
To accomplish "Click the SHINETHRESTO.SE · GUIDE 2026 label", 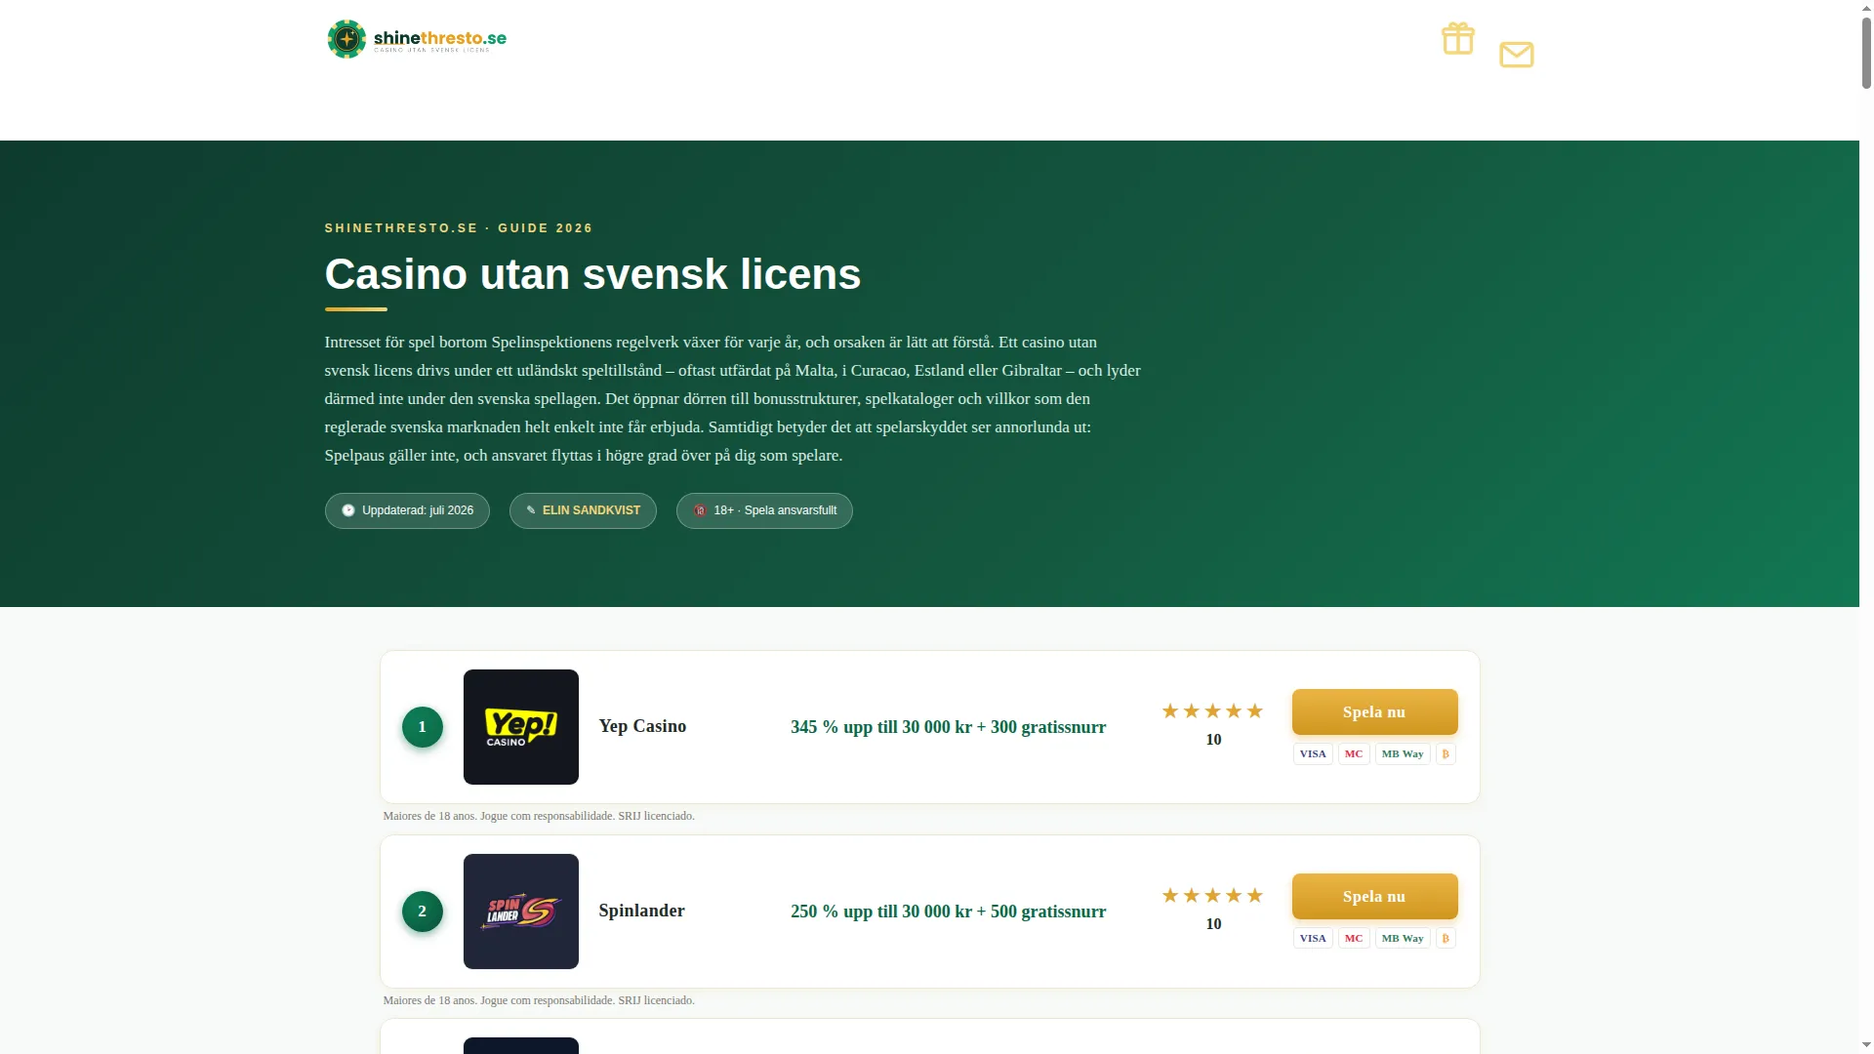I will [459, 228].
